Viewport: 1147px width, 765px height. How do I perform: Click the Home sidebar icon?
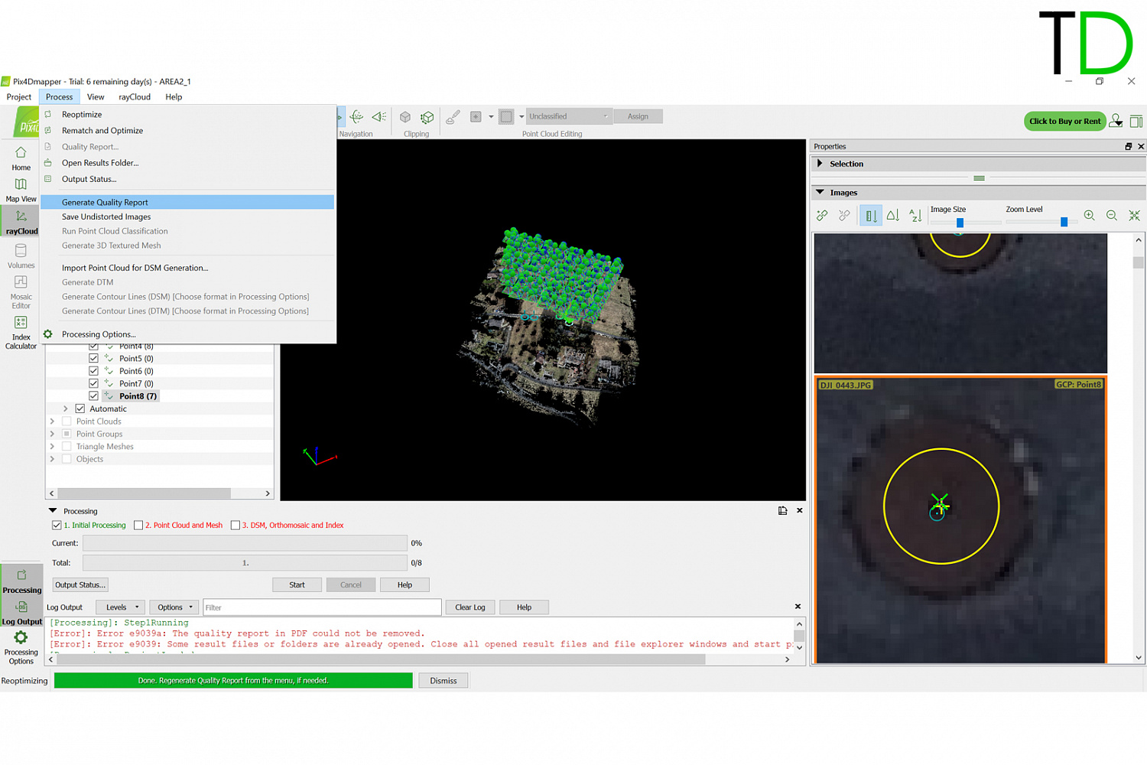point(21,154)
